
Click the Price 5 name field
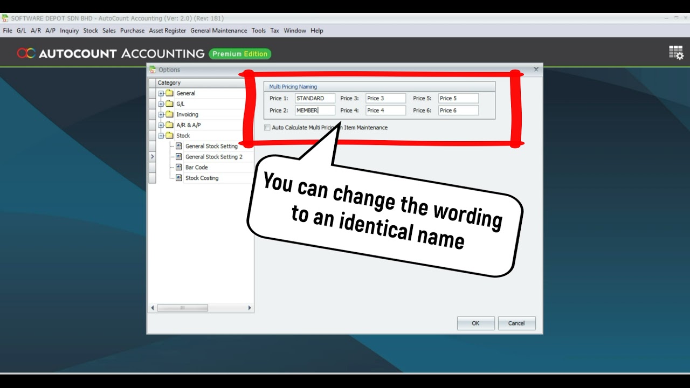pyautogui.click(x=458, y=99)
